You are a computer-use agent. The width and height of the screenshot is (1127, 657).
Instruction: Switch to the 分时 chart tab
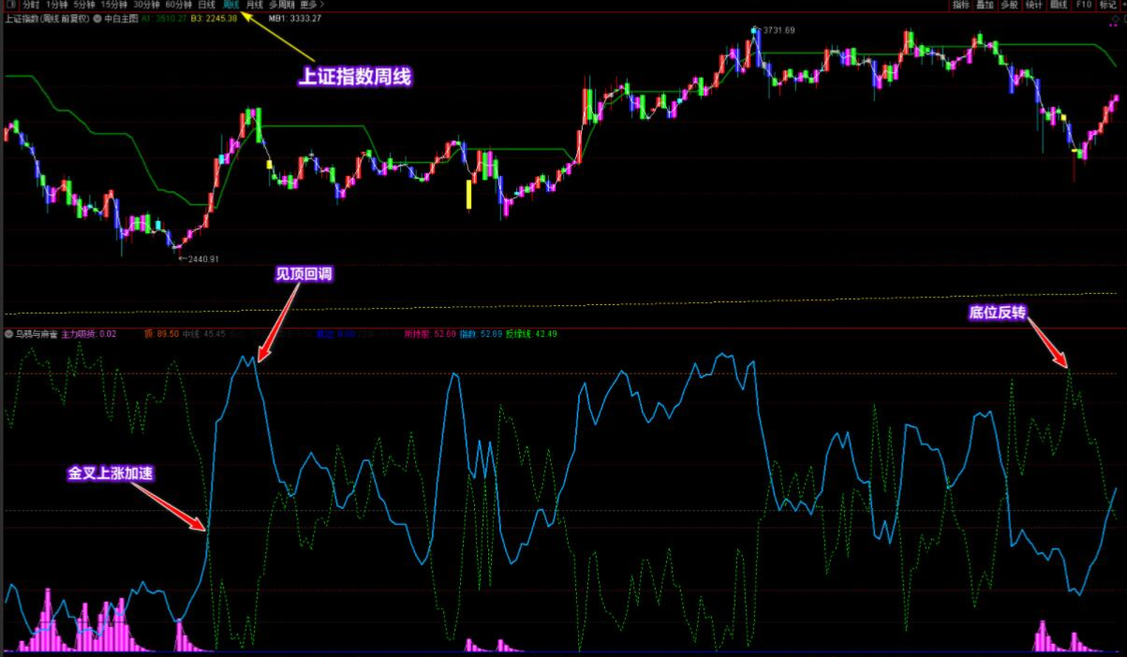pos(31,5)
